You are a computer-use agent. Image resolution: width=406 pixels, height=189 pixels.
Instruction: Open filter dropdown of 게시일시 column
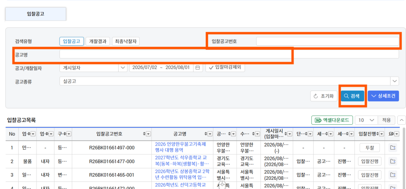point(290,134)
